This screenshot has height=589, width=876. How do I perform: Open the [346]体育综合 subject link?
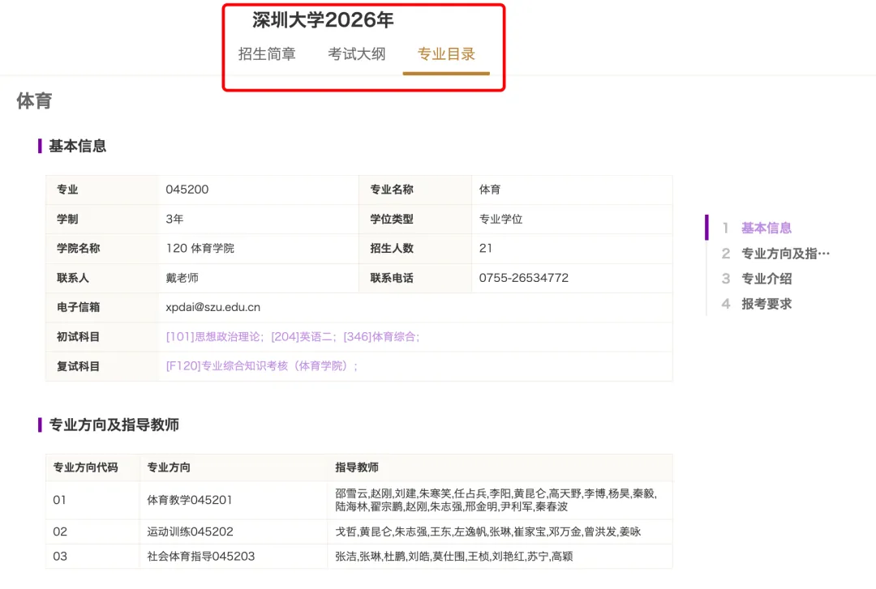[x=380, y=337]
